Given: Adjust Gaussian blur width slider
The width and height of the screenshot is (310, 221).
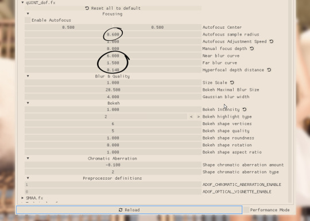Looking at the screenshot, I should 113,97.
